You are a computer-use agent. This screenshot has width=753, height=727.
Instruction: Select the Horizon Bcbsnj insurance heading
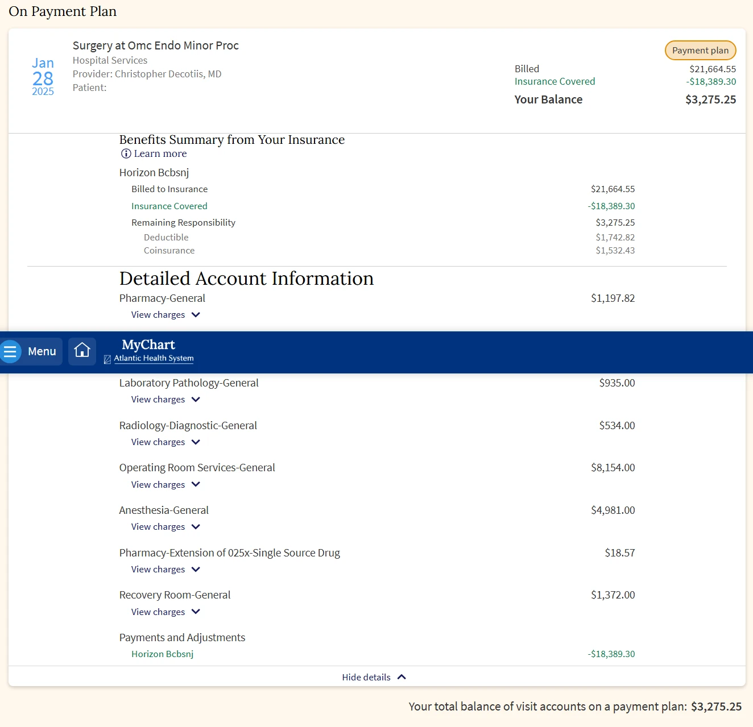(x=154, y=172)
